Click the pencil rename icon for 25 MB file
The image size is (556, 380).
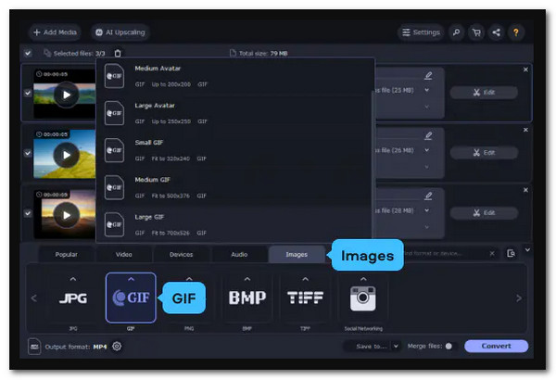pyautogui.click(x=428, y=76)
